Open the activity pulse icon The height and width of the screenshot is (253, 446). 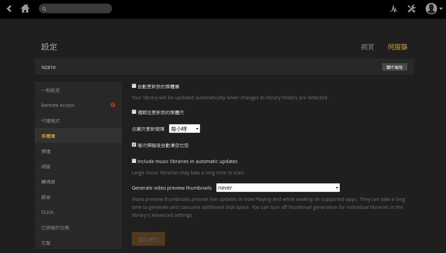pos(394,9)
